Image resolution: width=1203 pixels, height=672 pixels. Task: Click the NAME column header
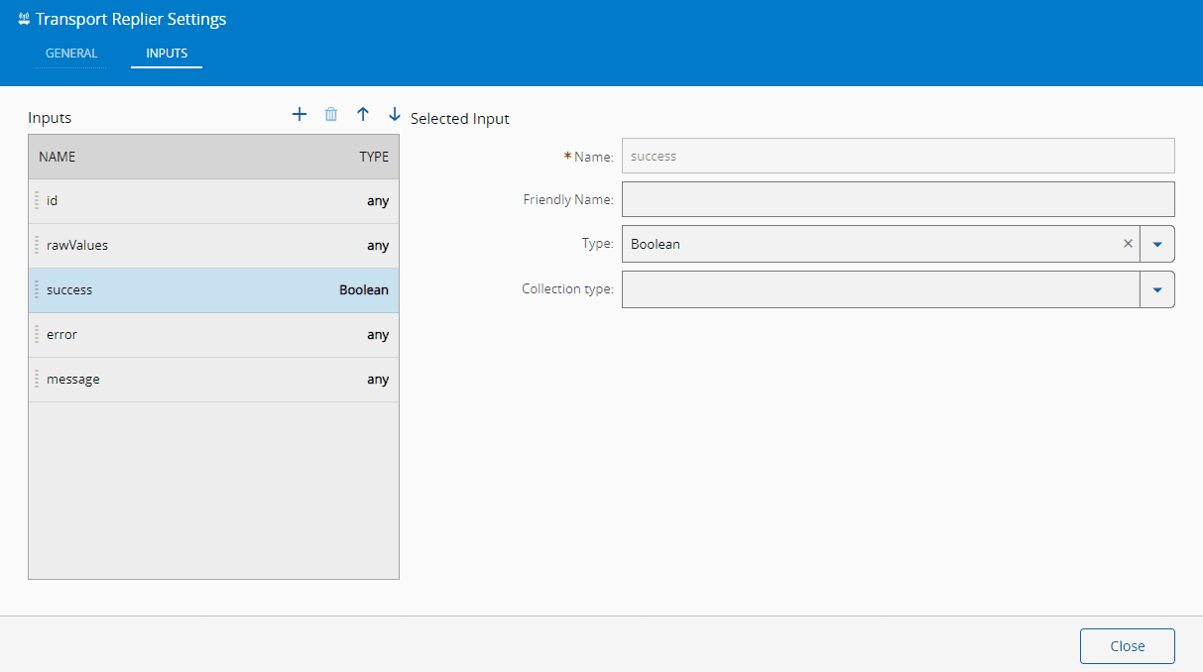coord(58,157)
